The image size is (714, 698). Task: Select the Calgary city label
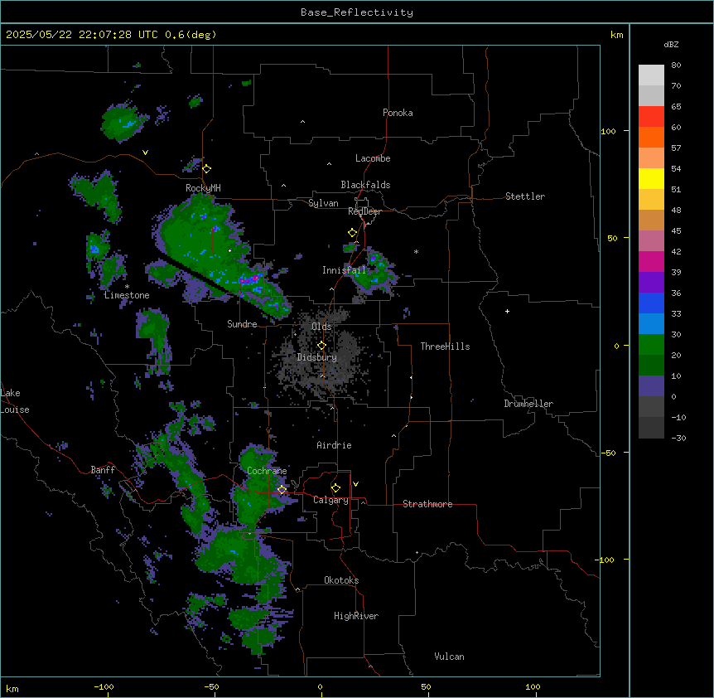tap(330, 500)
